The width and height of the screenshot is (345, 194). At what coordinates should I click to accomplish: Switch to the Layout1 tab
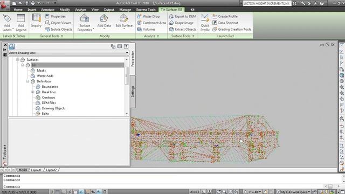click(36, 170)
